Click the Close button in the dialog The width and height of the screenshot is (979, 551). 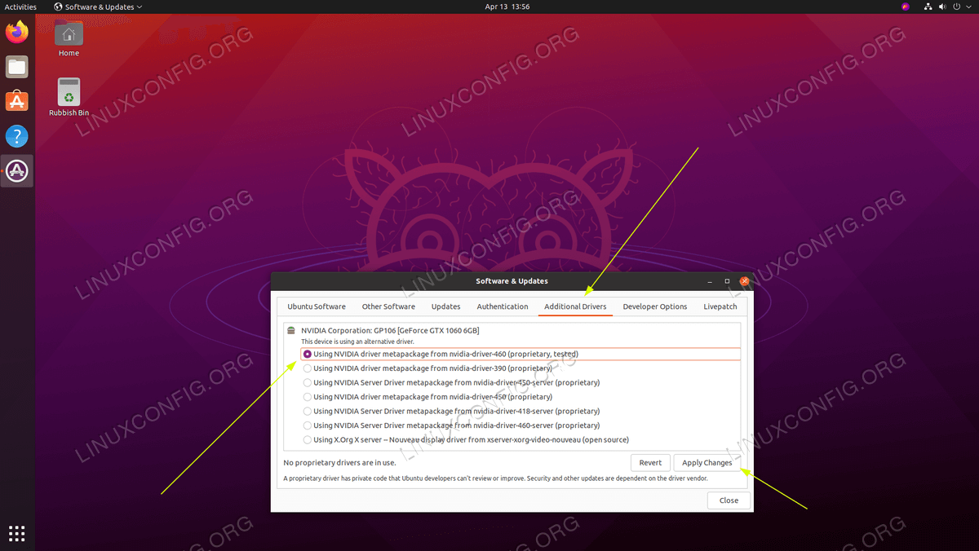tap(729, 500)
